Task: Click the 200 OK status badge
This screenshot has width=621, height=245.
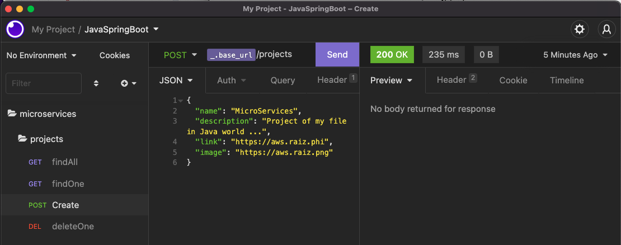Action: 392,55
